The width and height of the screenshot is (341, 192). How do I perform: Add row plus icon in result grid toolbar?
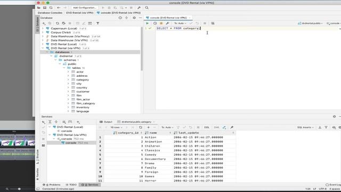(x=149, y=127)
